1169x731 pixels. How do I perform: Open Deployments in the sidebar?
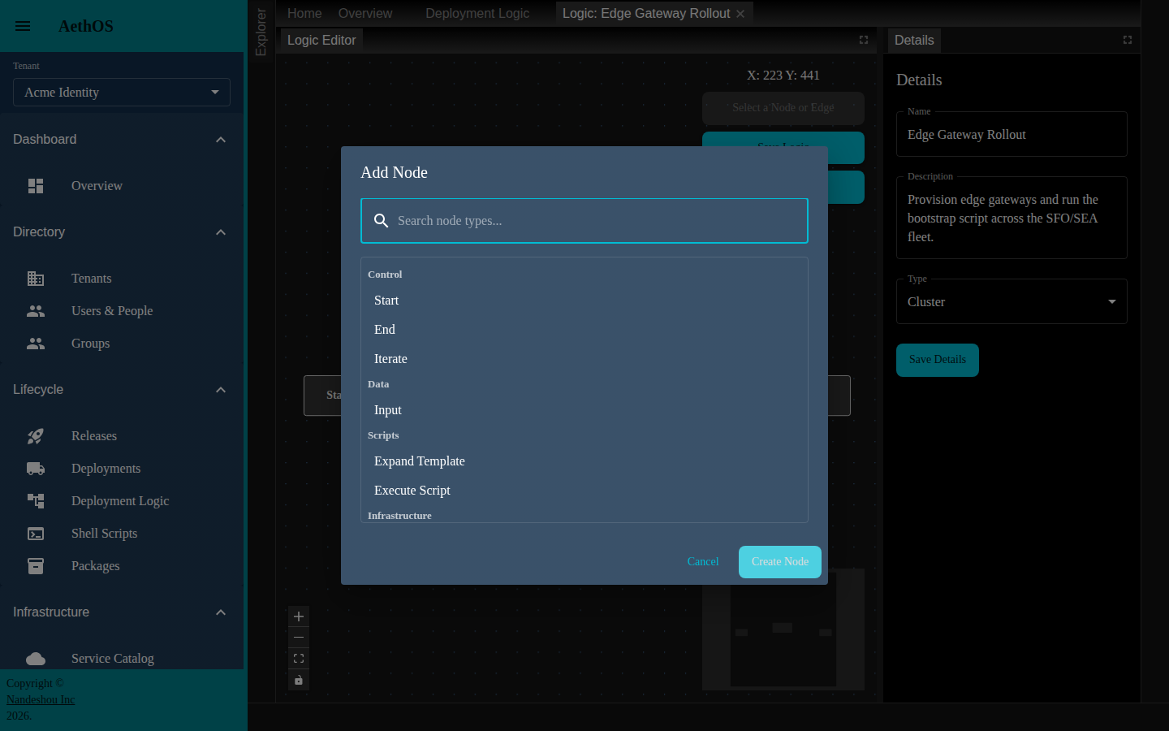tap(122, 469)
